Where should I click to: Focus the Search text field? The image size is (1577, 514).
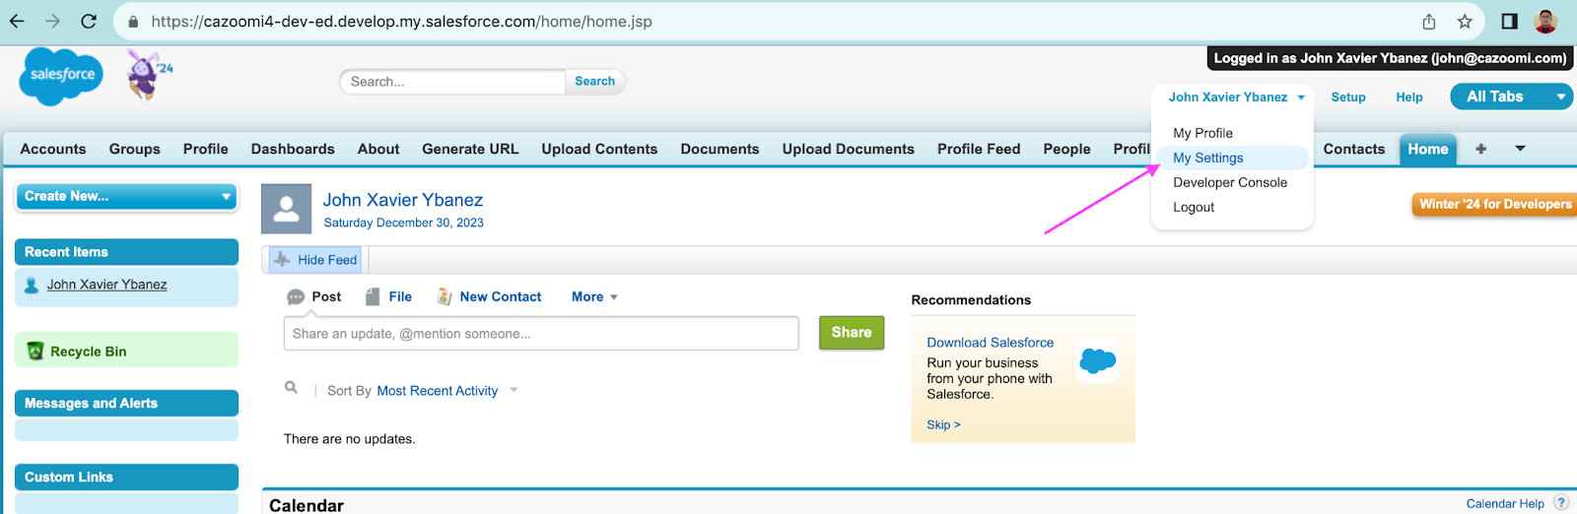[x=452, y=82]
